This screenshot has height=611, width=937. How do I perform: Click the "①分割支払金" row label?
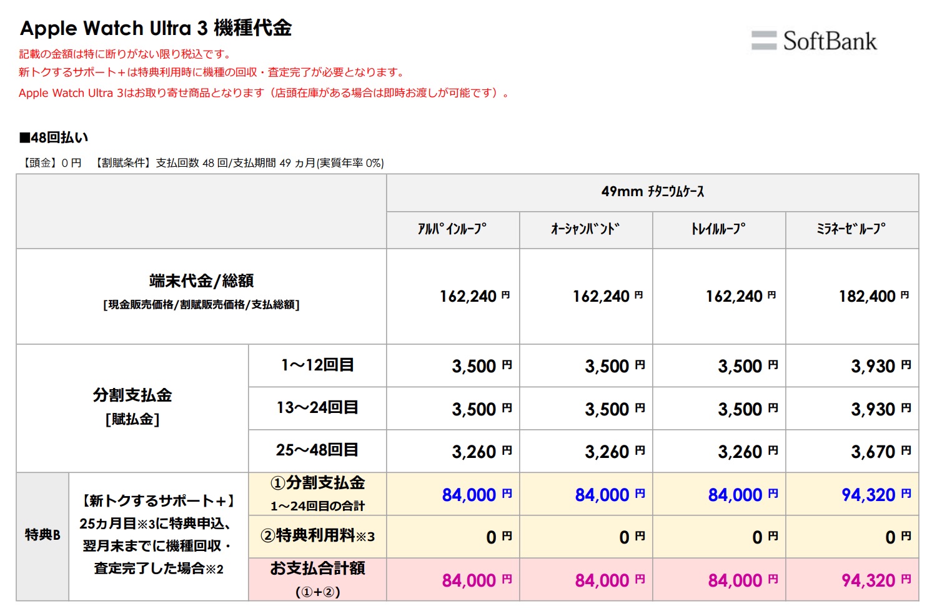coord(317,483)
